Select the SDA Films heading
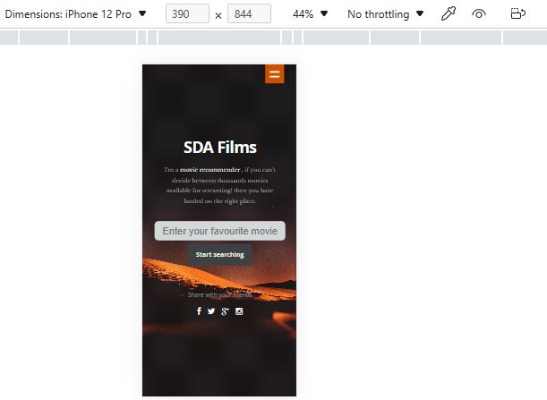This screenshot has width=547, height=400. [x=219, y=147]
